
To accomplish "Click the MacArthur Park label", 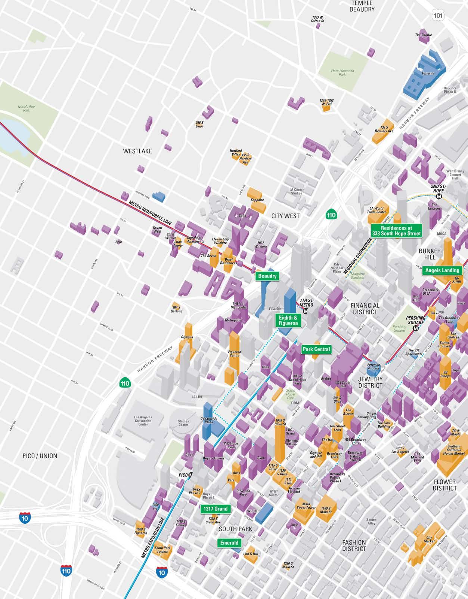I will click(x=27, y=108).
